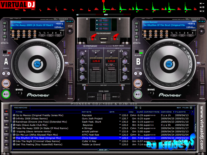Click the CH-2 volume fader on the mixer

111,69
